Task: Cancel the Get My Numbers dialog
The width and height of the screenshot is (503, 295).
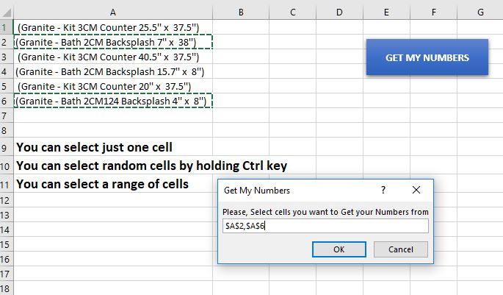Action: (401, 249)
